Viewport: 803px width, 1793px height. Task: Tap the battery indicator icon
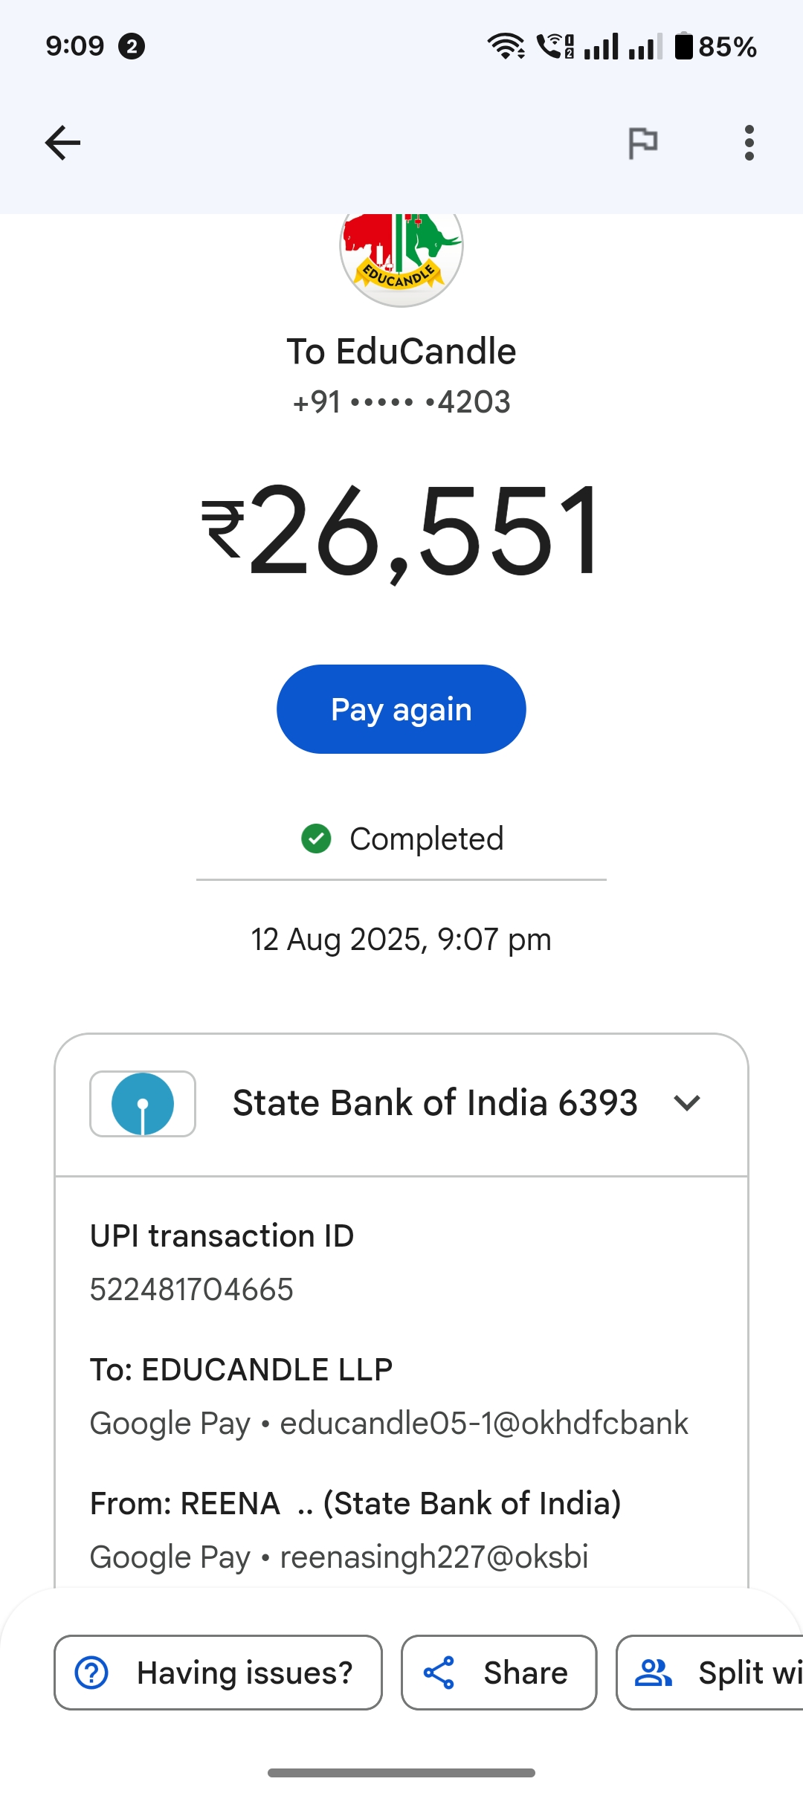tap(683, 46)
